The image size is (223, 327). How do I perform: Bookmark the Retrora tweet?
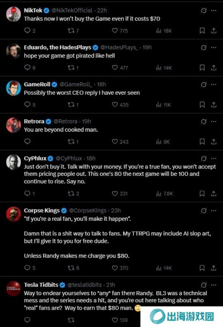pos(202,142)
